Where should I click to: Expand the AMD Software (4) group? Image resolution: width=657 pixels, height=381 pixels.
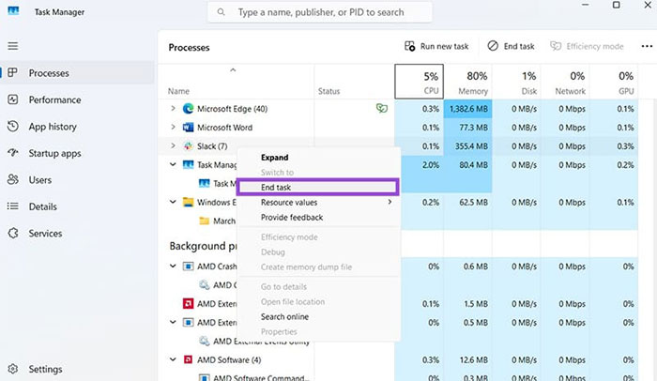tap(173, 359)
